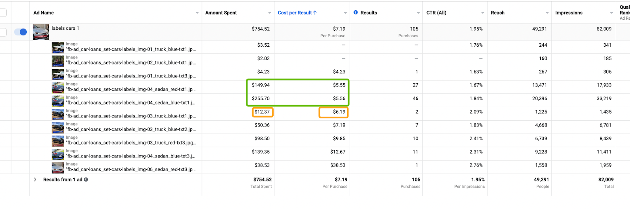This screenshot has width=630, height=209.
Task: Select the labels cars 1 row checkbox
Action: pos(3,32)
